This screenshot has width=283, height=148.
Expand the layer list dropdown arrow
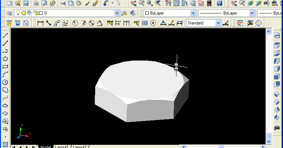pyautogui.click(x=117, y=13)
